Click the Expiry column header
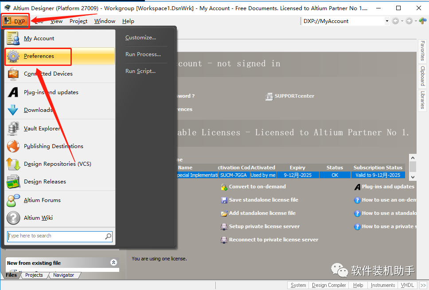This screenshot has width=429, height=290. tap(297, 168)
